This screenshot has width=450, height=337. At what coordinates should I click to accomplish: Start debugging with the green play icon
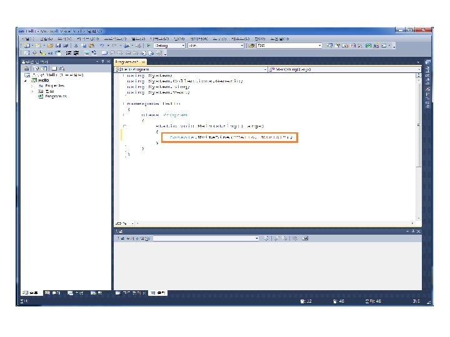point(149,46)
